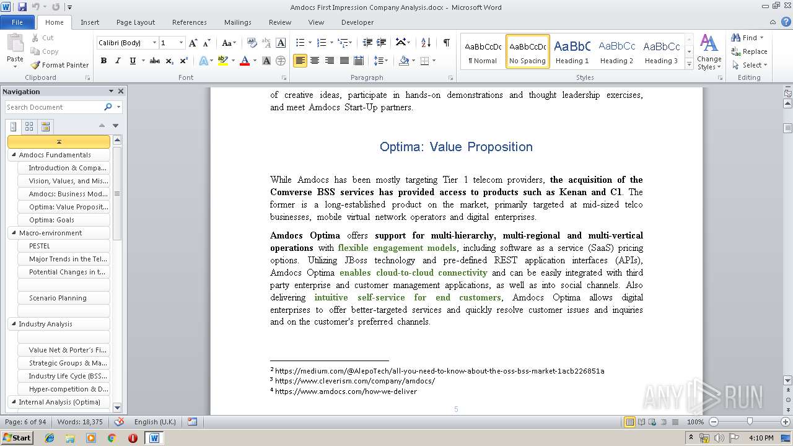Click Align Text Left icon
Screen dimensions: 793x446
coord(300,61)
